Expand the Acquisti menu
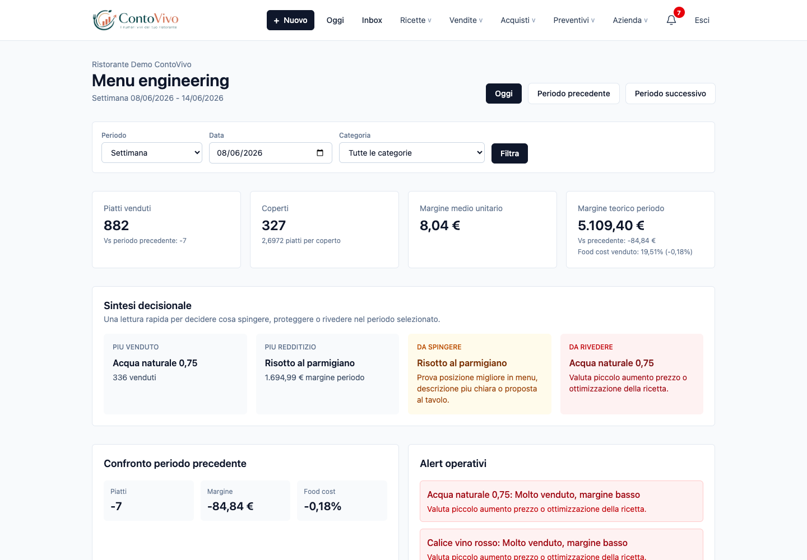 coord(518,20)
